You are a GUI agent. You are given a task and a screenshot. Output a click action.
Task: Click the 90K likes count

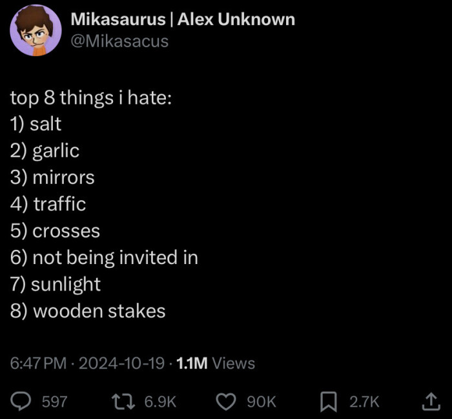[262, 402]
